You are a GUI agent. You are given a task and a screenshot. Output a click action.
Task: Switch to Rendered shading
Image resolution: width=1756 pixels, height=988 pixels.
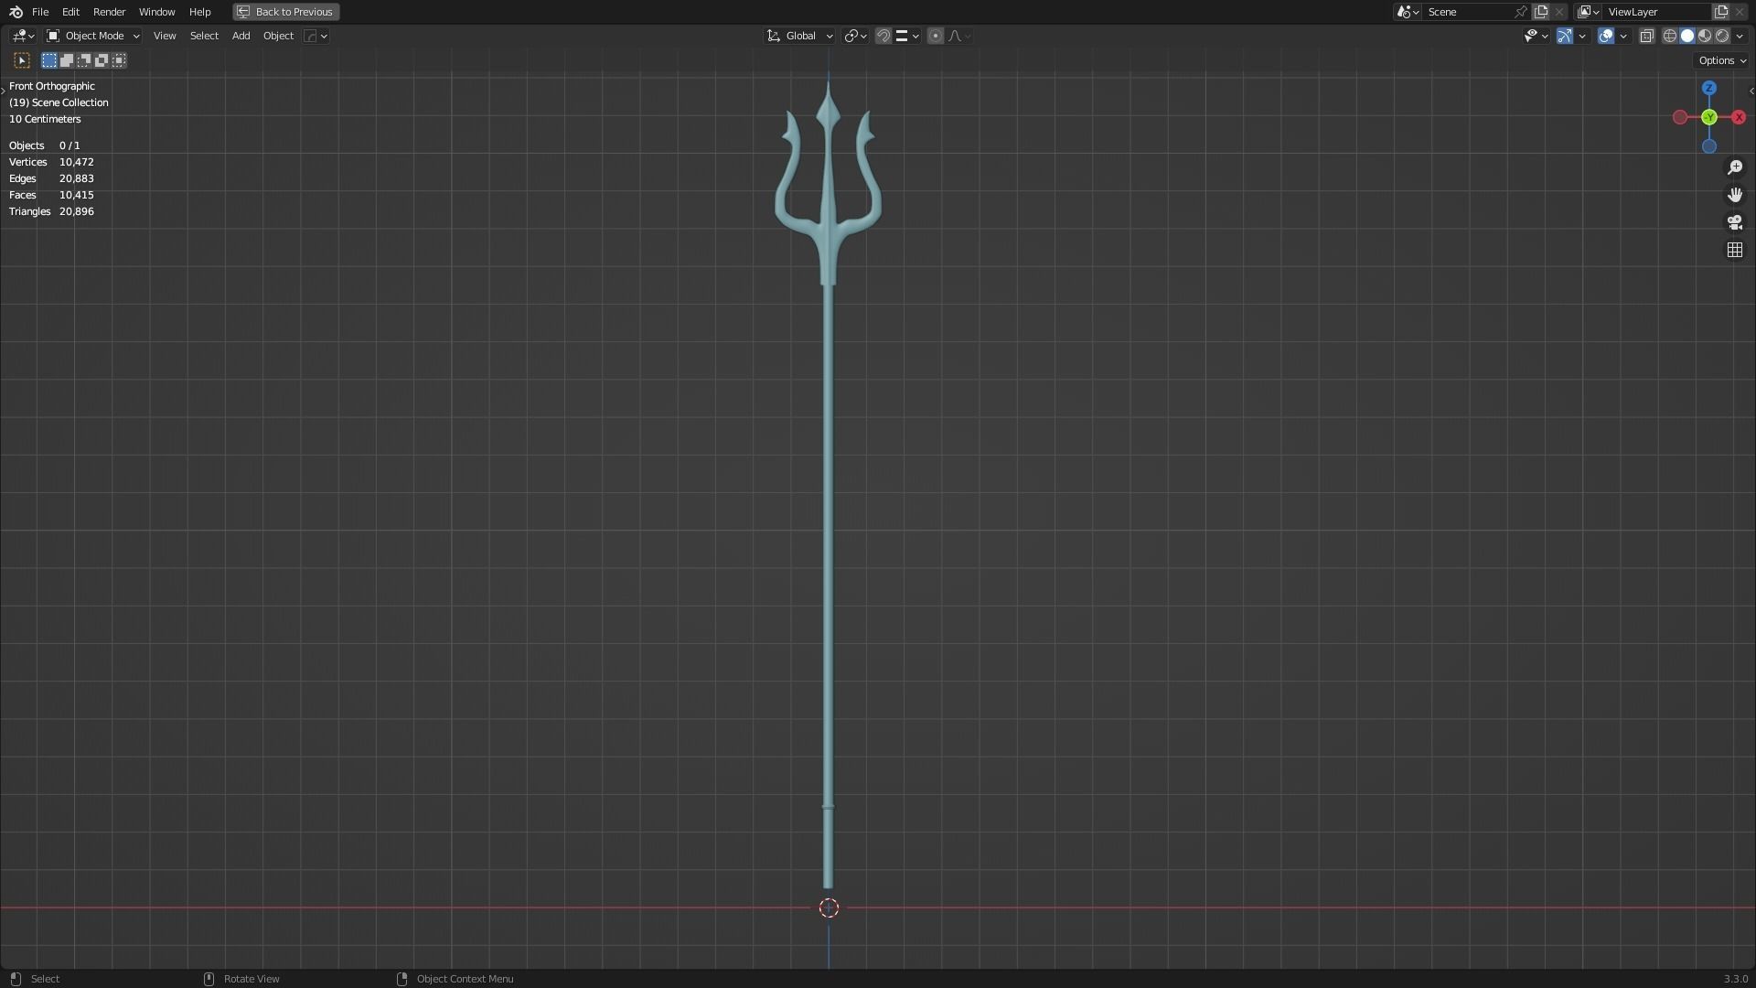[x=1722, y=36]
